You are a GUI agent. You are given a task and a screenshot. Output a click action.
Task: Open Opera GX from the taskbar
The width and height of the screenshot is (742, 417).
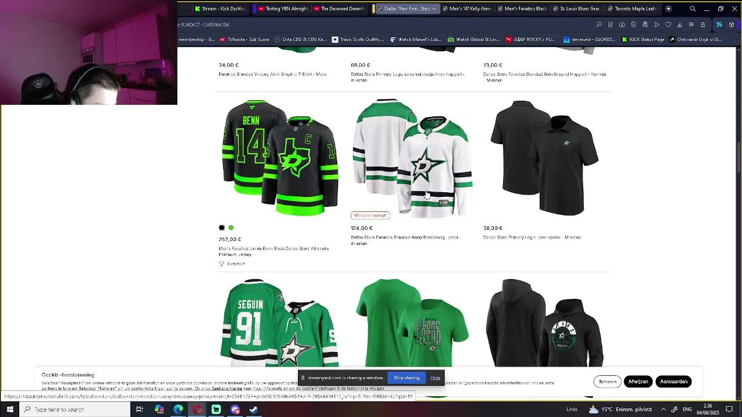[198, 409]
